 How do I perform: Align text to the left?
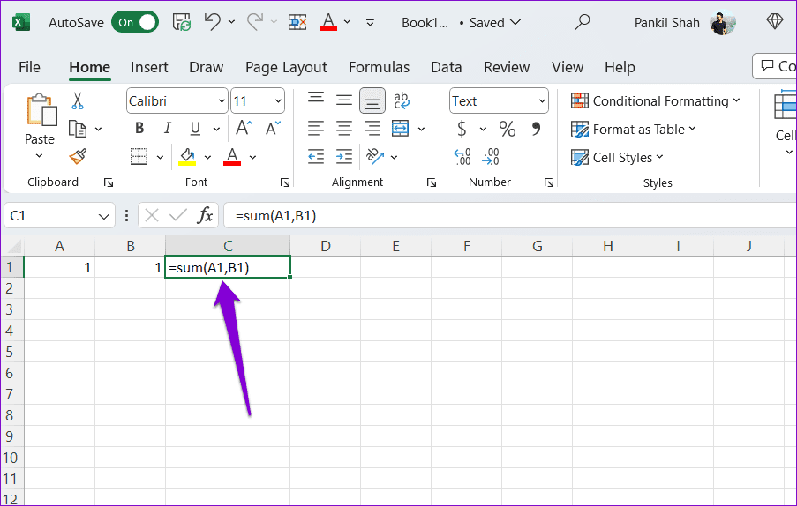tap(316, 129)
